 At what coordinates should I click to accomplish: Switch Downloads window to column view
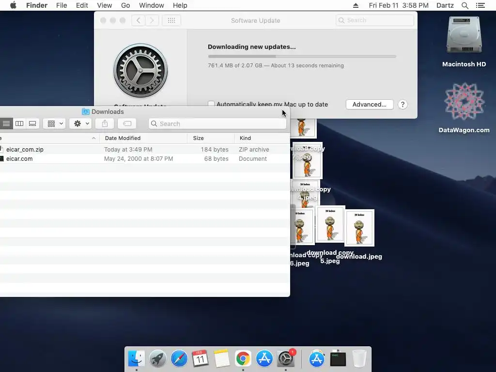tap(19, 124)
